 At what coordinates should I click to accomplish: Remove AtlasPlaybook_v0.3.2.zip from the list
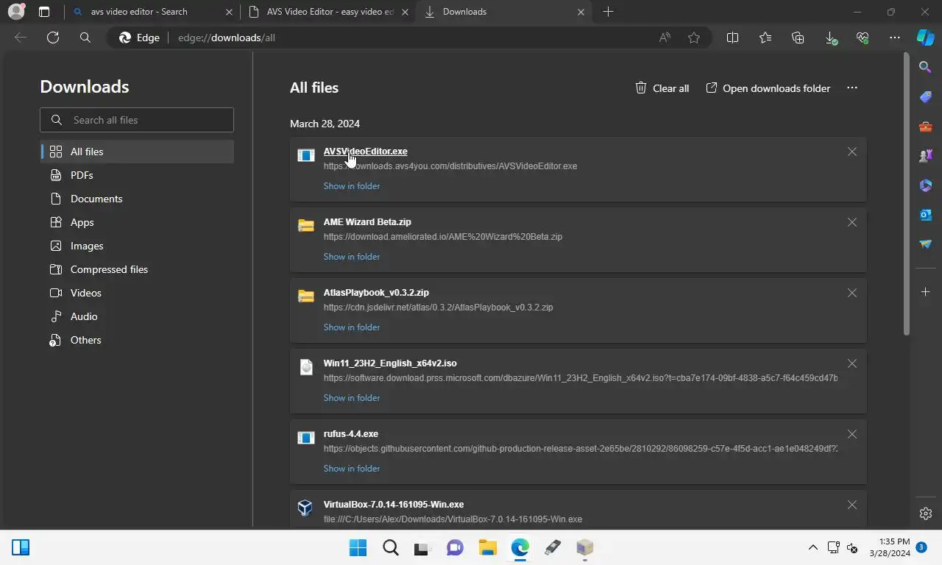point(852,293)
